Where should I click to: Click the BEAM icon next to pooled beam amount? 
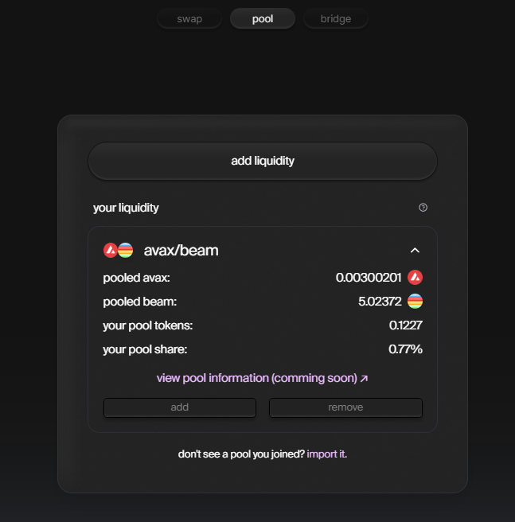415,302
